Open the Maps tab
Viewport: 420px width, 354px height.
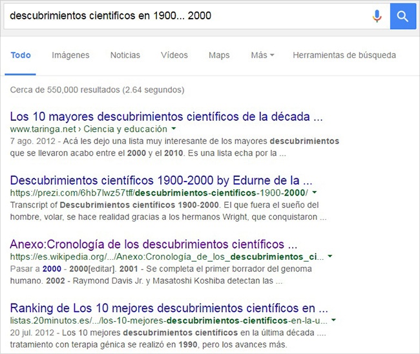(219, 55)
